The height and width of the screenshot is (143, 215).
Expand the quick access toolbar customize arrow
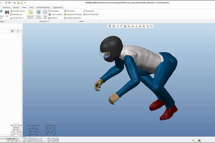[x=25, y=3]
